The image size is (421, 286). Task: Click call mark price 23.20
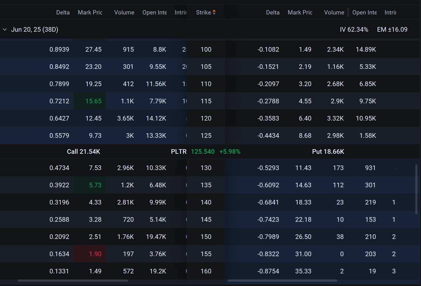point(93,67)
